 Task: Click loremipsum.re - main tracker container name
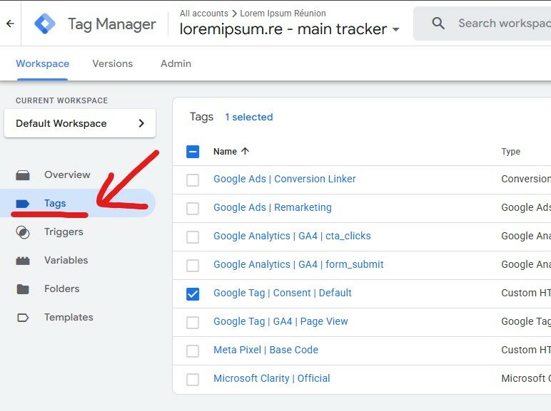283,29
